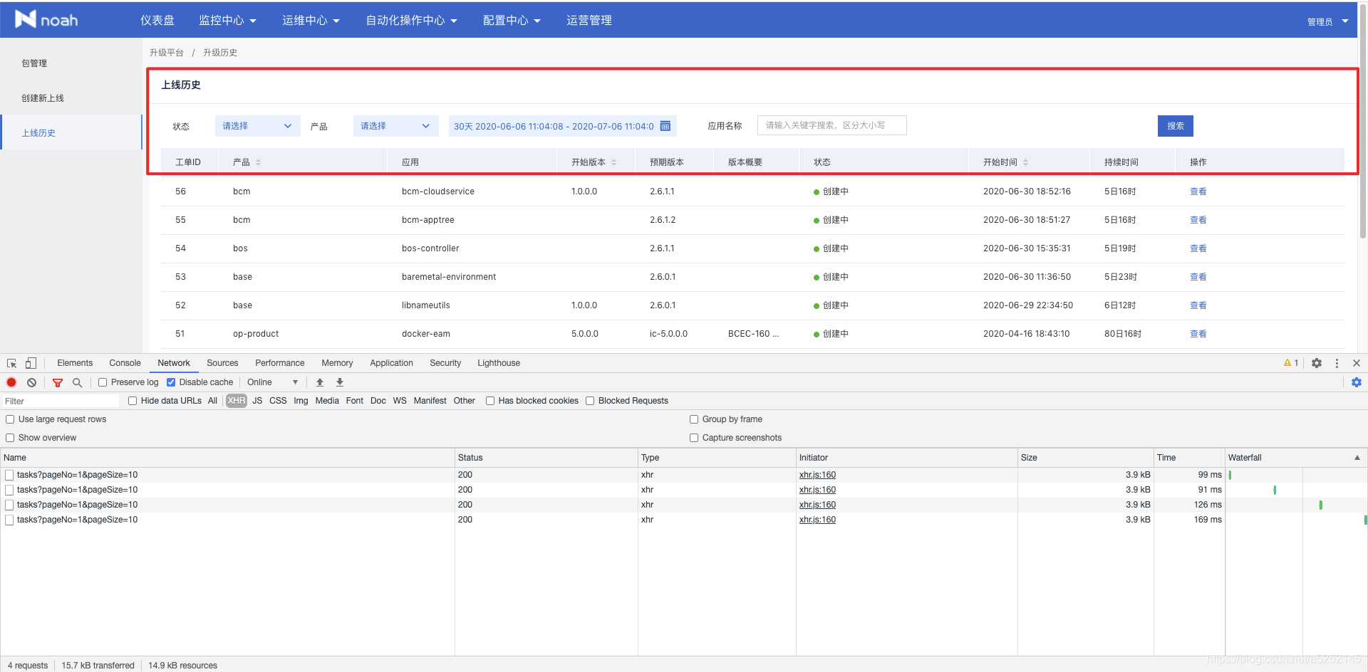Expand 自动化操作中心 menu
The width and height of the screenshot is (1368, 672).
tap(411, 21)
